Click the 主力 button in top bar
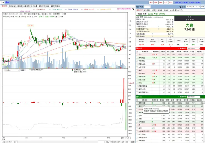The height and width of the screenshot is (143, 205). pos(166,2)
